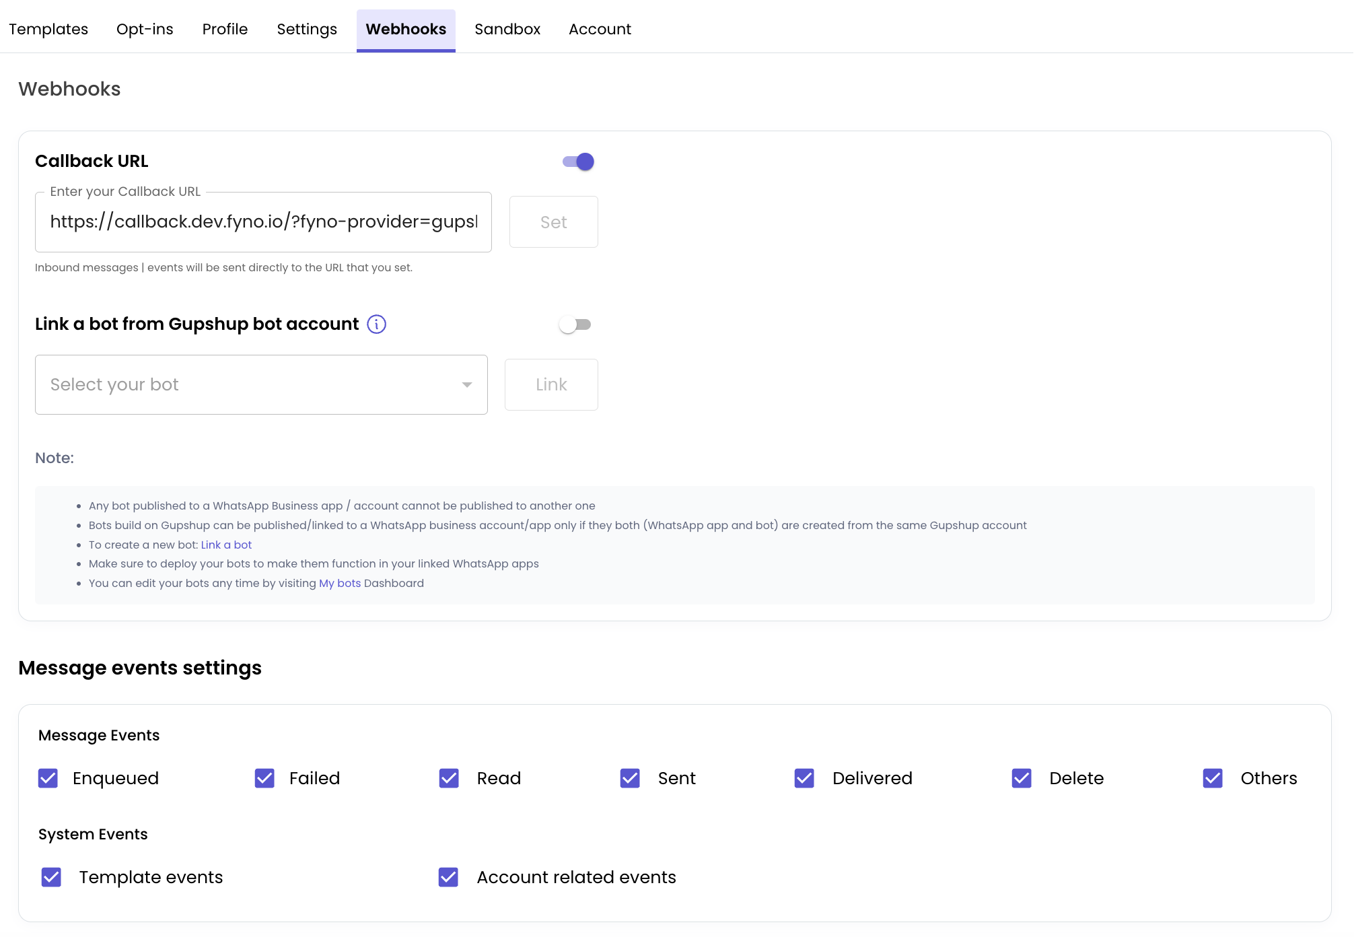Follow the Link a bot hyperlink
Image resolution: width=1354 pixels, height=937 pixels.
pos(226,545)
